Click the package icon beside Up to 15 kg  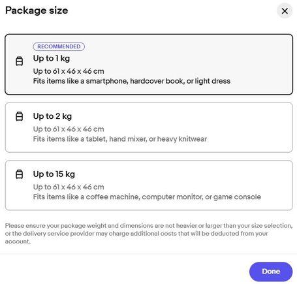click(19, 174)
